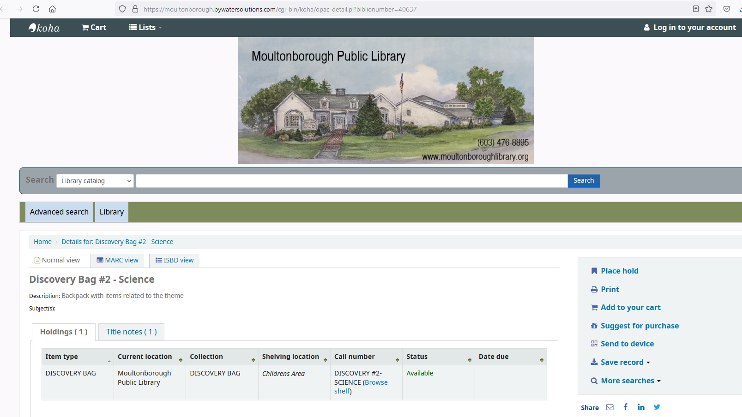Click Available status text
Image resolution: width=742 pixels, height=417 pixels.
[x=420, y=373]
